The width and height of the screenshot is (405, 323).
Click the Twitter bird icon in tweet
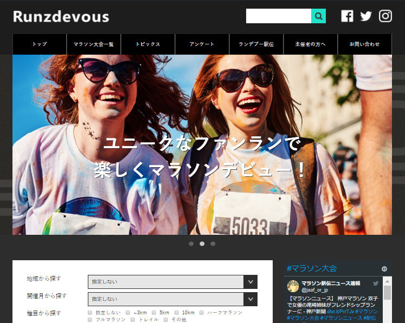376,284
